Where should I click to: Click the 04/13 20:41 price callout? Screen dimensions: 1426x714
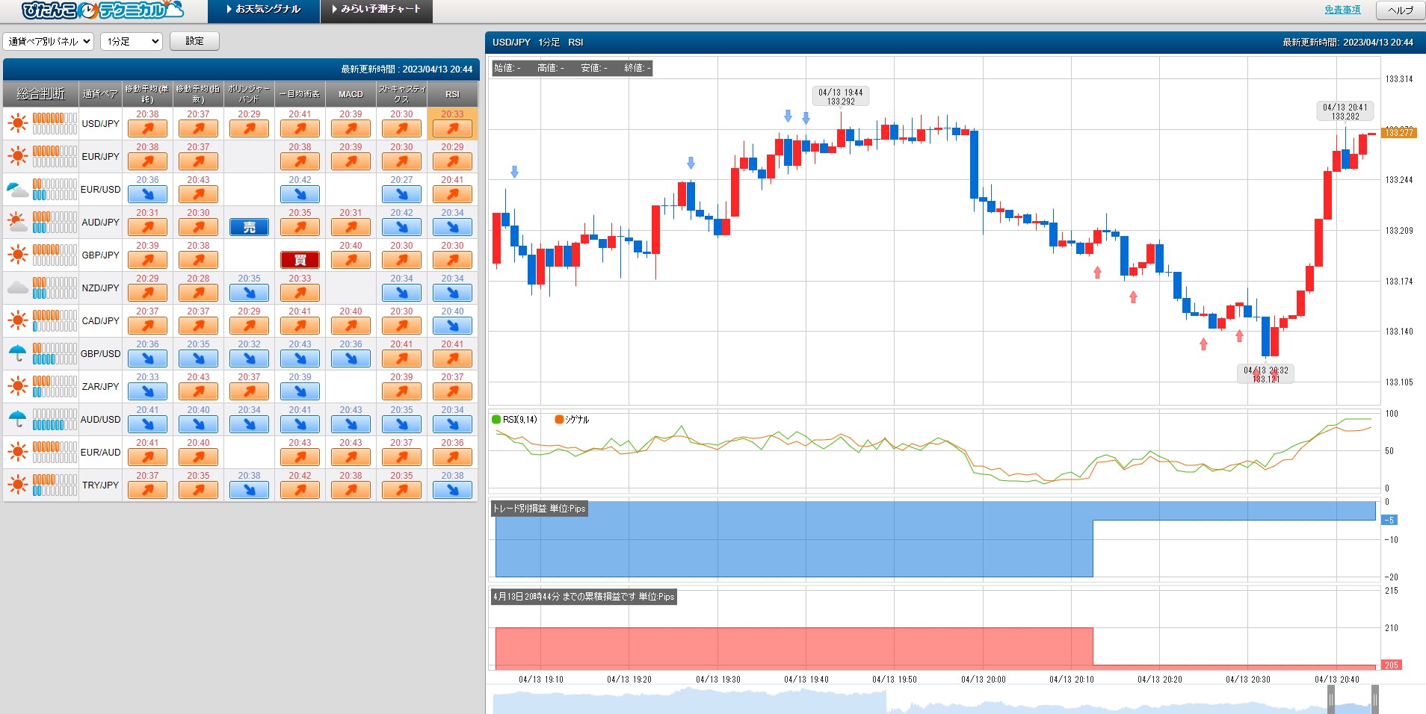1345,111
